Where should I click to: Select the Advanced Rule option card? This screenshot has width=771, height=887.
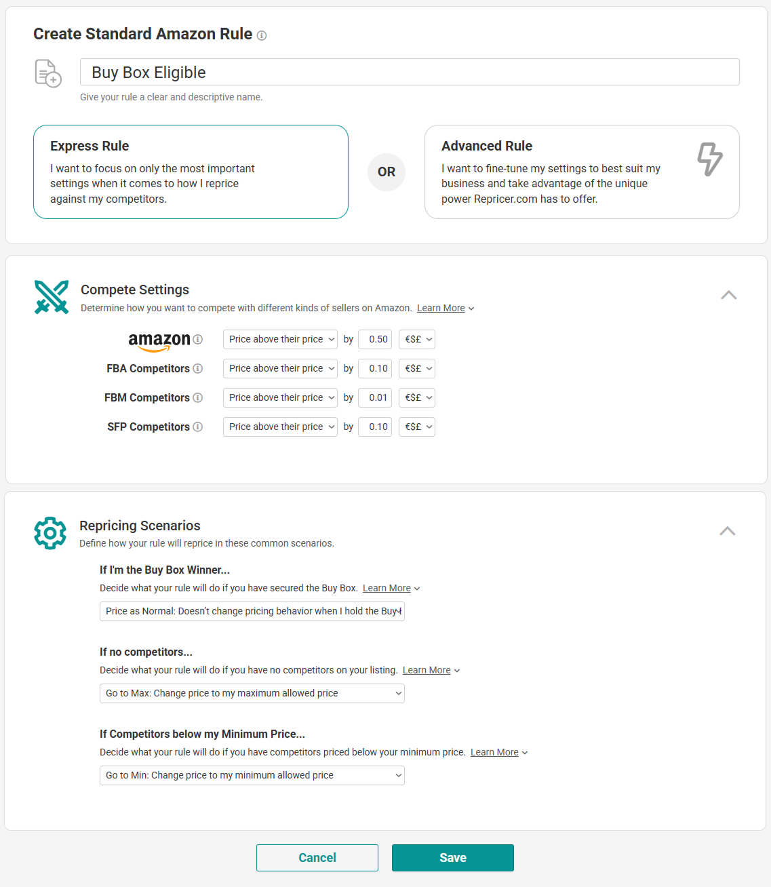point(582,172)
